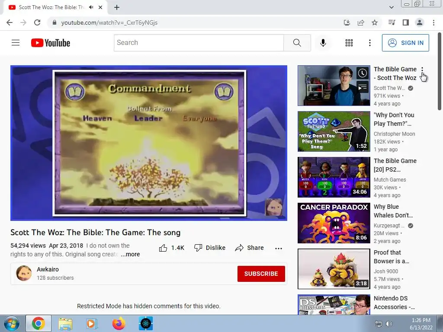
Task: Add Bible Game video to queue
Action: click(x=362, y=87)
